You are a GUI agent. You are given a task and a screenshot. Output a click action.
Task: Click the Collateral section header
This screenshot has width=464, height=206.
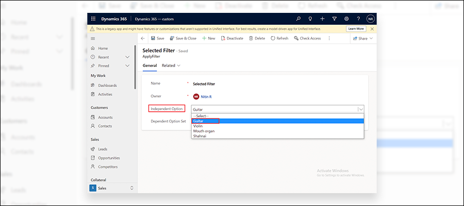[x=98, y=180]
